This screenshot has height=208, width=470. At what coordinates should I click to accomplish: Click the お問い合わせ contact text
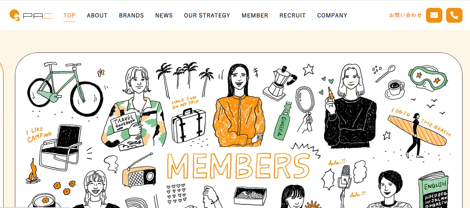(405, 15)
